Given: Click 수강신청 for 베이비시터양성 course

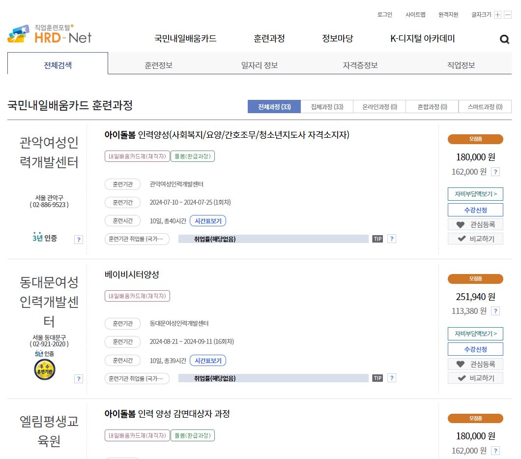Looking at the screenshot, I should point(475,349).
